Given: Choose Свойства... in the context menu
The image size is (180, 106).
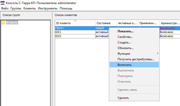Looking at the screenshot, I should (x=134, y=37).
